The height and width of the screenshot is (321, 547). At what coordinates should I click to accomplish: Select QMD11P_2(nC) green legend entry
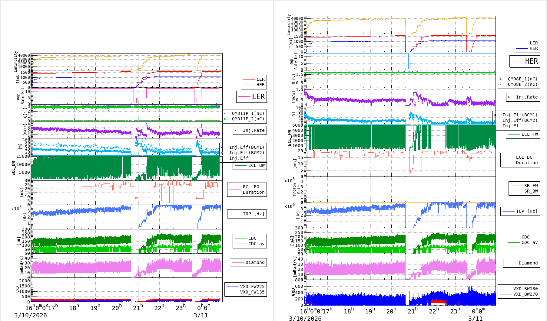245,119
